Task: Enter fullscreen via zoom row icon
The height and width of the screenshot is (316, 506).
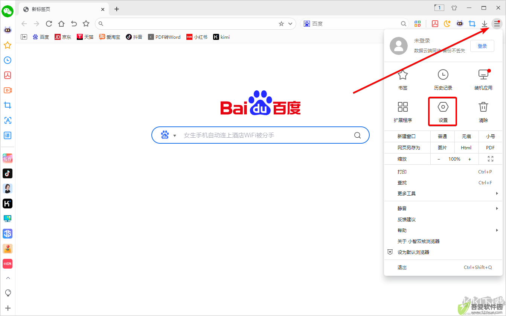Action: pos(491,159)
